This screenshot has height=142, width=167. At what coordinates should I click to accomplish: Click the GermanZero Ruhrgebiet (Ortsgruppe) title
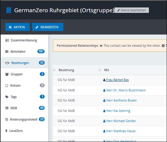(x=64, y=10)
